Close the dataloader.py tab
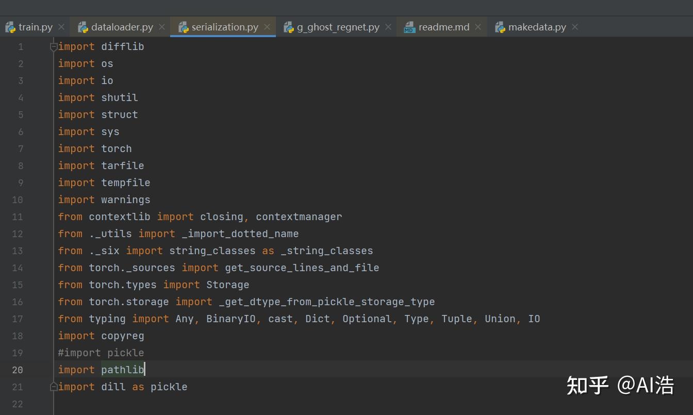The image size is (693, 415). tap(161, 27)
